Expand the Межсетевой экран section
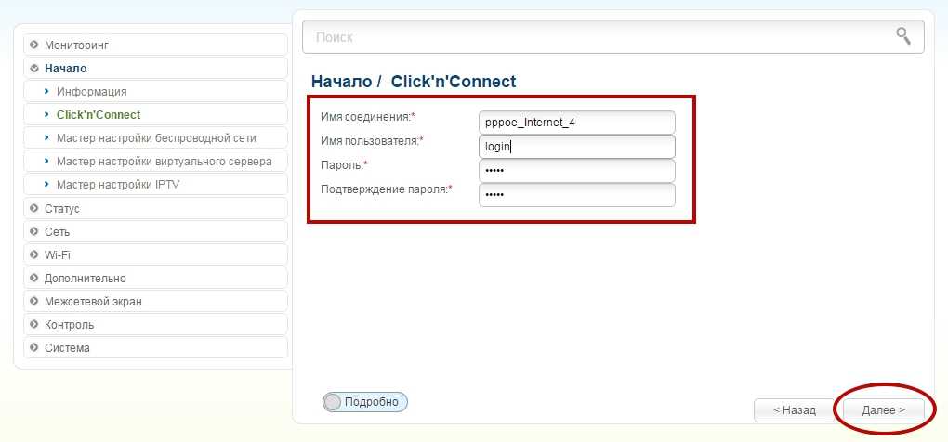This screenshot has width=948, height=442. coord(93,302)
